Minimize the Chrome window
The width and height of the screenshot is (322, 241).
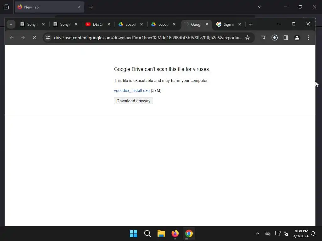pyautogui.click(x=279, y=24)
